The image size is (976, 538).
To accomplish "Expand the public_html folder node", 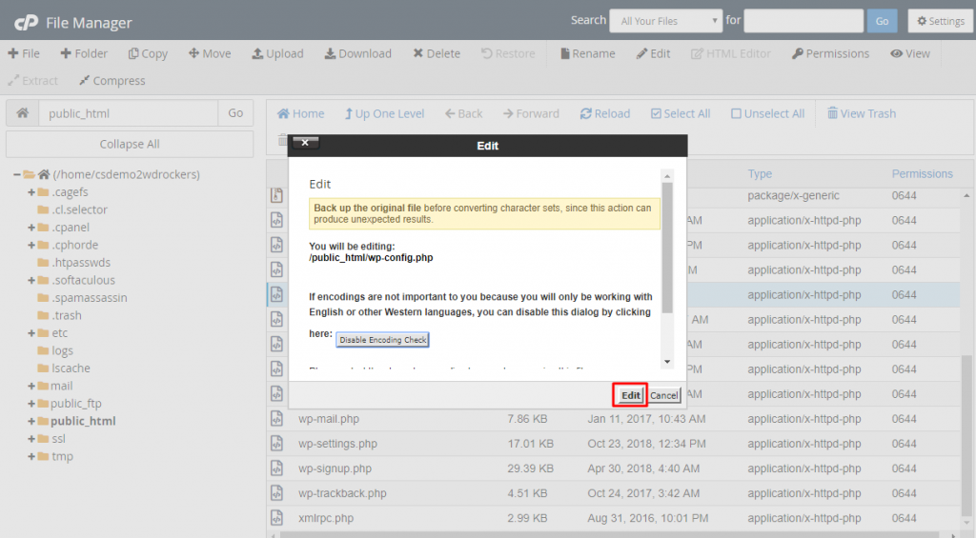I will [31, 421].
